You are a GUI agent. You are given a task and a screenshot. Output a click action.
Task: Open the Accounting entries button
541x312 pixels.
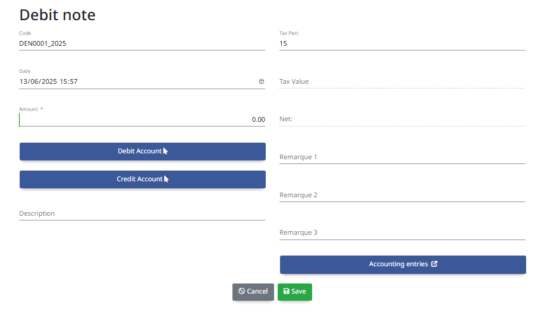(x=402, y=264)
